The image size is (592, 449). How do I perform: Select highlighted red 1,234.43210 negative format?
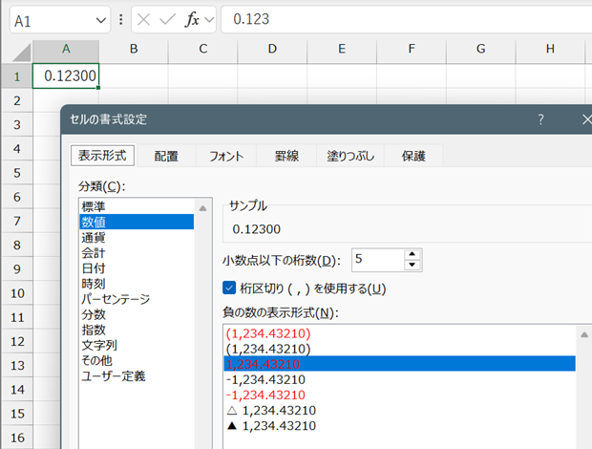(399, 364)
